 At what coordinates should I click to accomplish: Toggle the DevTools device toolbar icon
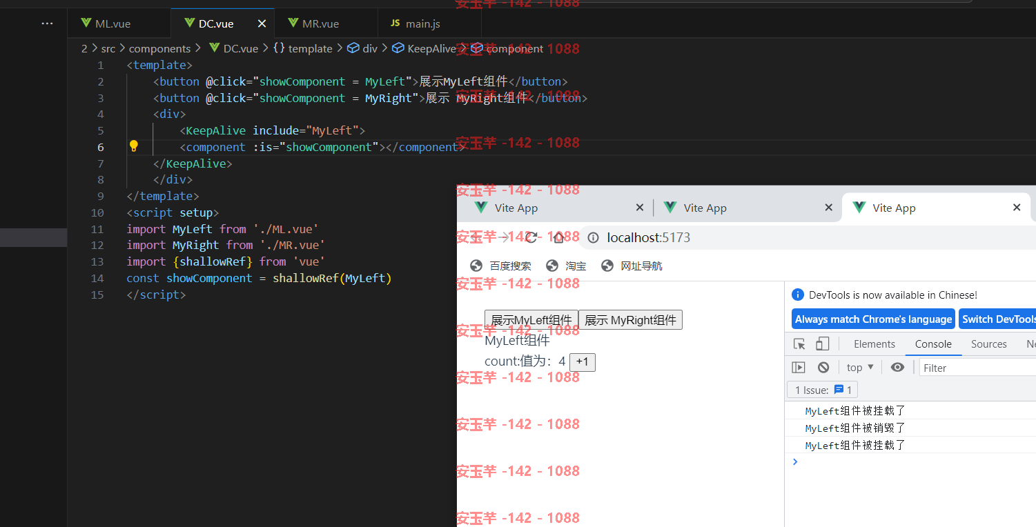tap(822, 344)
